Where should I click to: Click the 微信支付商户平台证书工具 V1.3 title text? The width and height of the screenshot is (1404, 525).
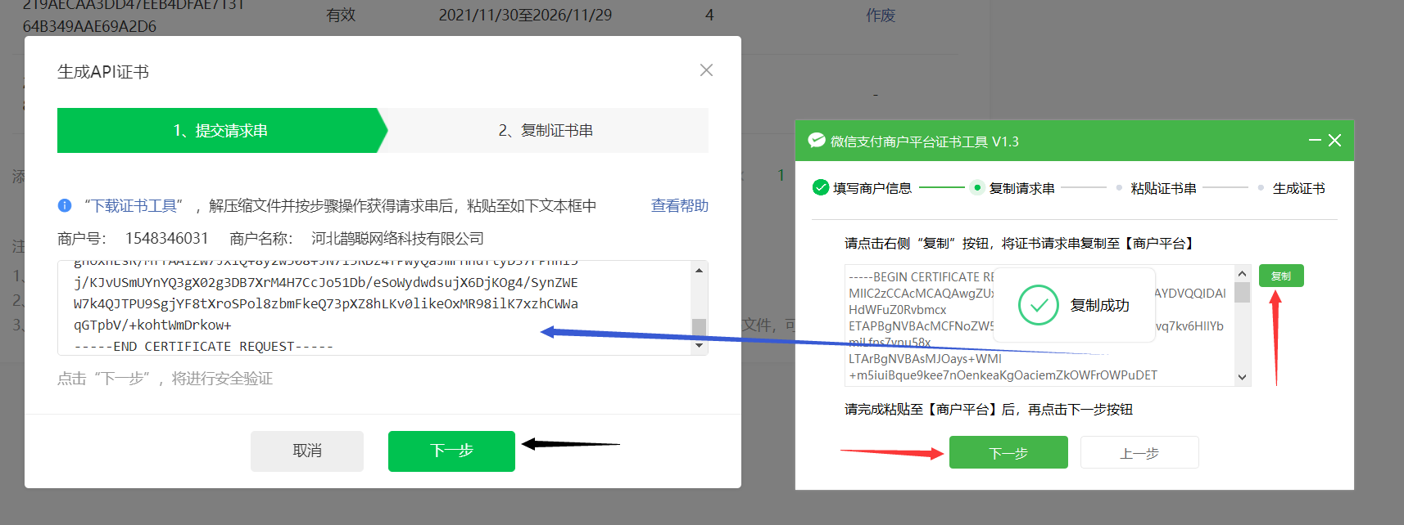(924, 141)
